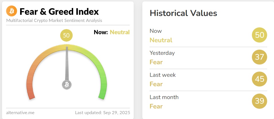Click the gauge needle pointer
274x119 pixels.
tap(67, 63)
